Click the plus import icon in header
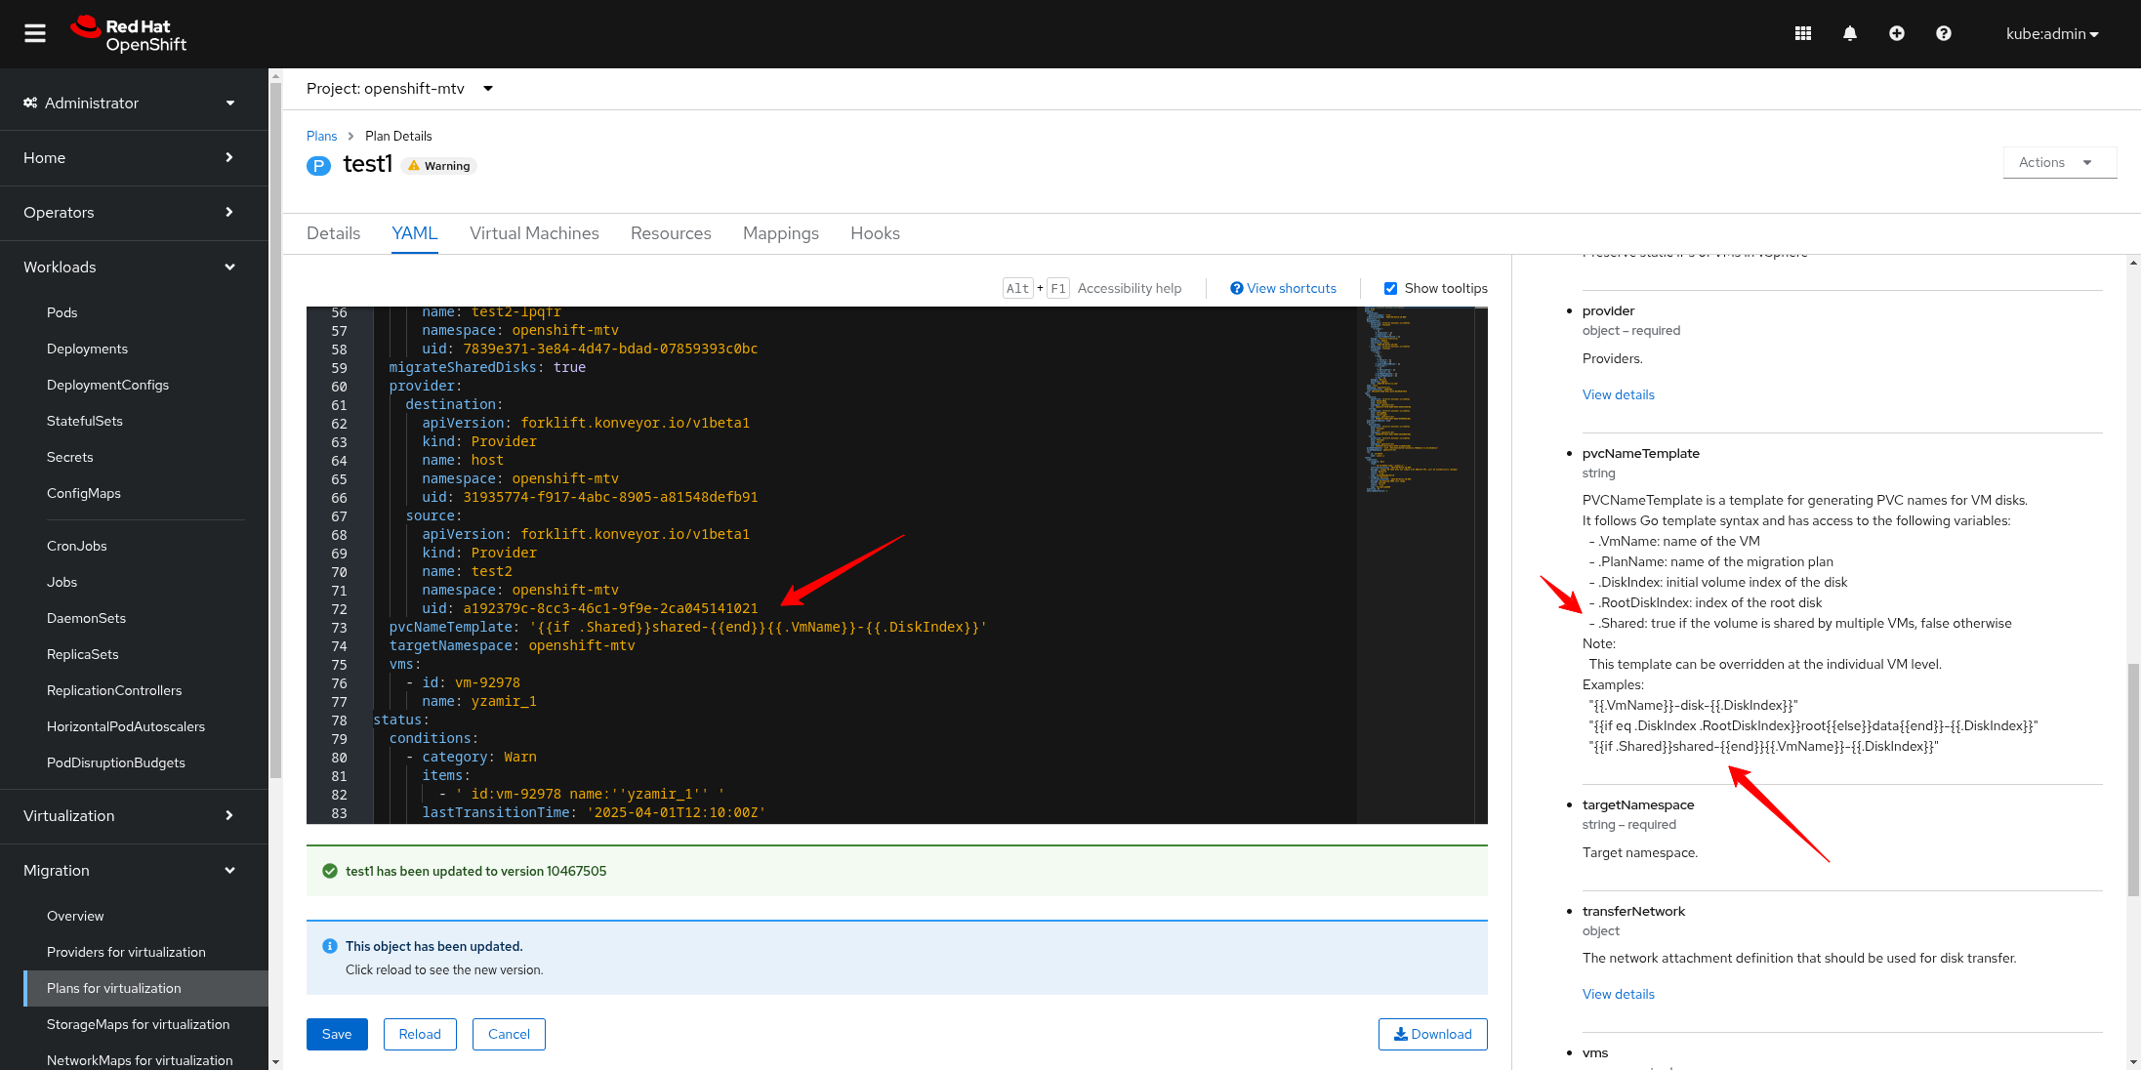Image resolution: width=2141 pixels, height=1070 pixels. coord(1896,33)
